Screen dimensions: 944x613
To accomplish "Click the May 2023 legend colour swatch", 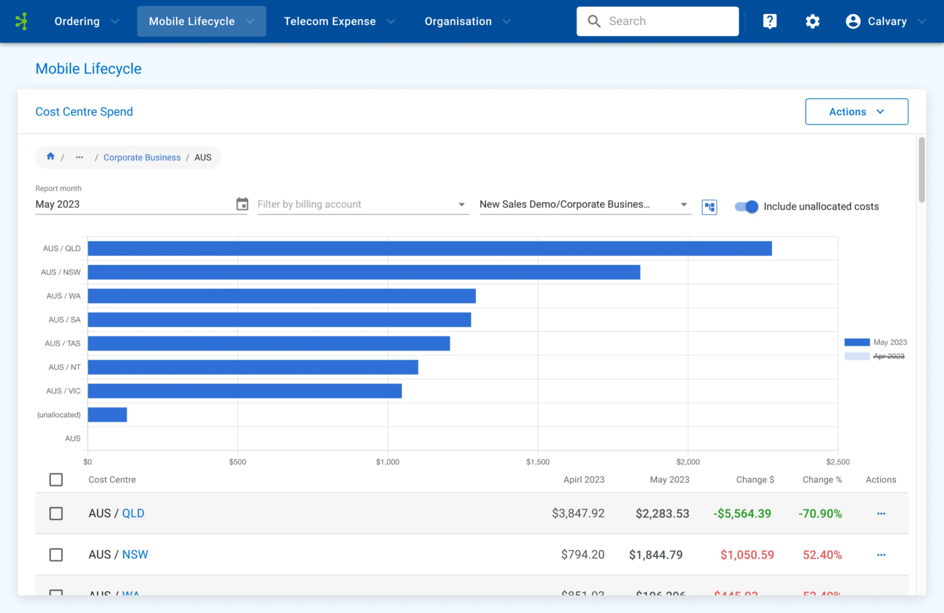I will pyautogui.click(x=857, y=342).
